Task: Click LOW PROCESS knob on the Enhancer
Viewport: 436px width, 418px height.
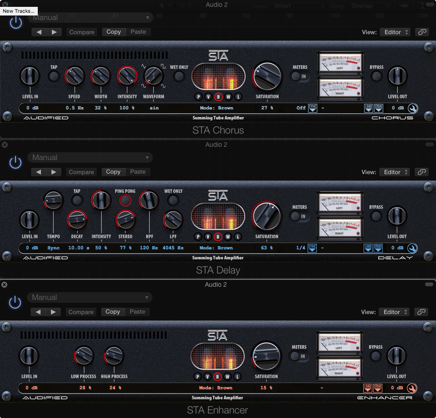Action: [x=83, y=356]
